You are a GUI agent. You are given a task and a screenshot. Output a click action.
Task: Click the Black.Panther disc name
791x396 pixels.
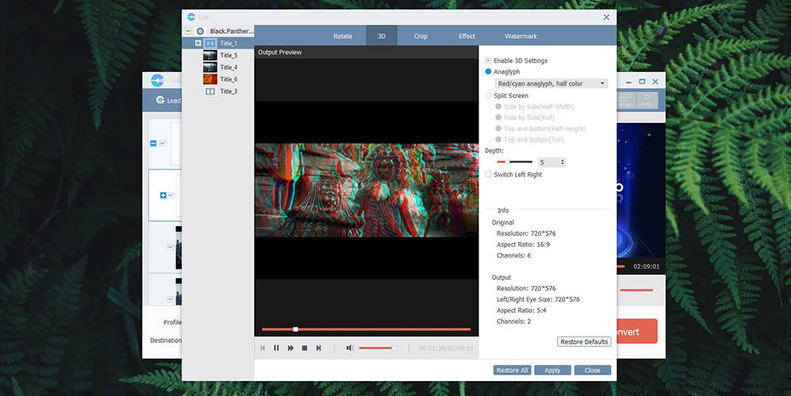(232, 32)
